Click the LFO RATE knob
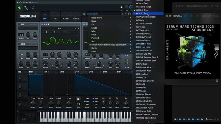 coord(104,103)
